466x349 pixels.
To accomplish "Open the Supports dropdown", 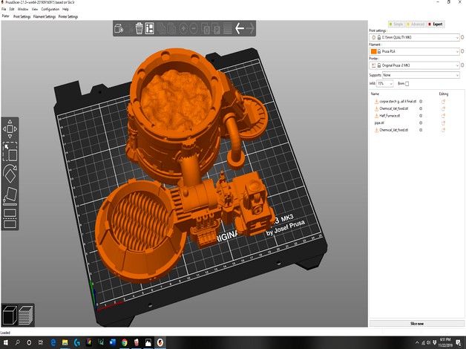I will tap(421, 75).
